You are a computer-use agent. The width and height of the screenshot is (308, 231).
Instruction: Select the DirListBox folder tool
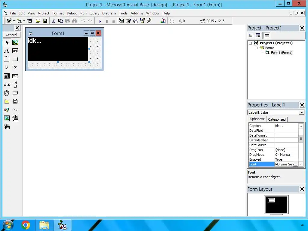point(7,101)
